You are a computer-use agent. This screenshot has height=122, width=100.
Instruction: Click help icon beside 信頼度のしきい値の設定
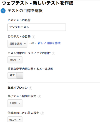[42, 113]
